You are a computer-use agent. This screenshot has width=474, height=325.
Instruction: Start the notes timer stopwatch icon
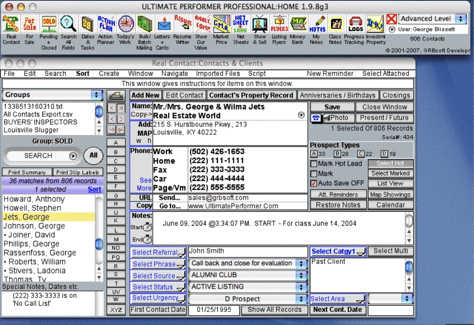(148, 227)
